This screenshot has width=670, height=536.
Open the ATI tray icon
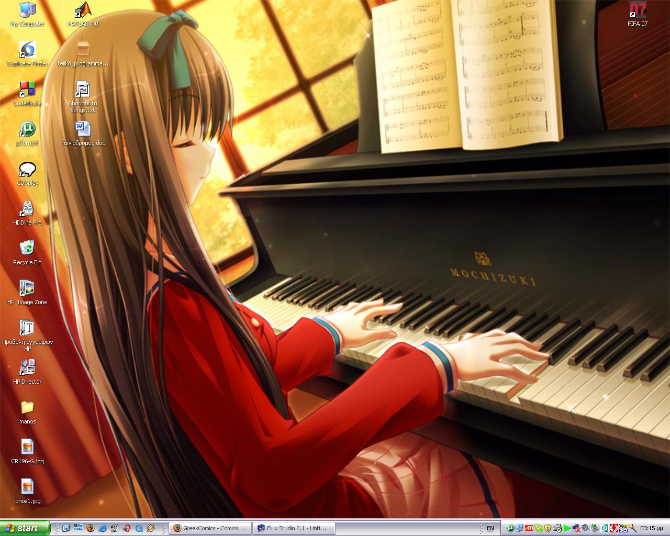click(x=529, y=528)
